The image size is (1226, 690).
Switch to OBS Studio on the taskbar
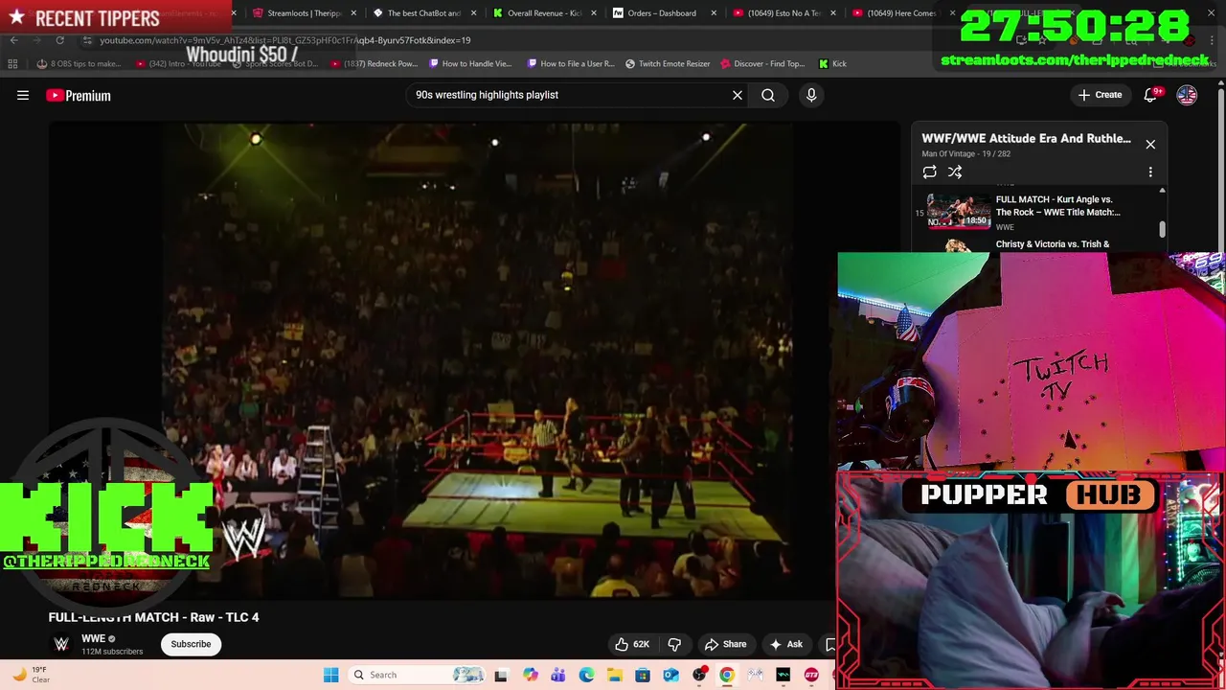point(699,675)
